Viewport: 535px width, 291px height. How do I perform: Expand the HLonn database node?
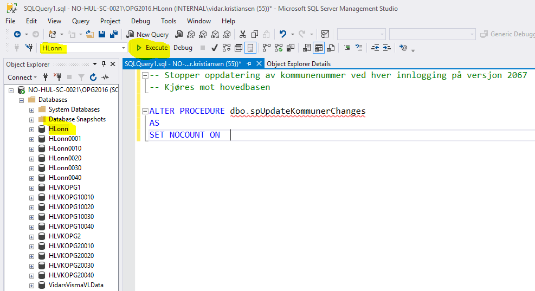point(32,130)
